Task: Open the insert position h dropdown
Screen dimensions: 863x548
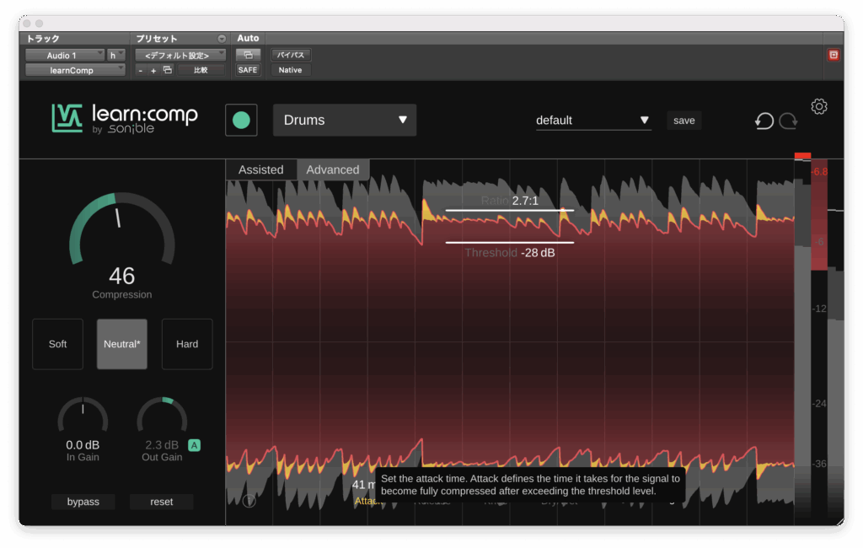Action: pos(116,55)
